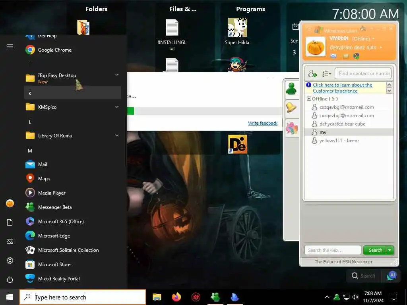Open the personal message dropdown arrow in Messenger
The height and width of the screenshot is (305, 407).
coord(381,48)
